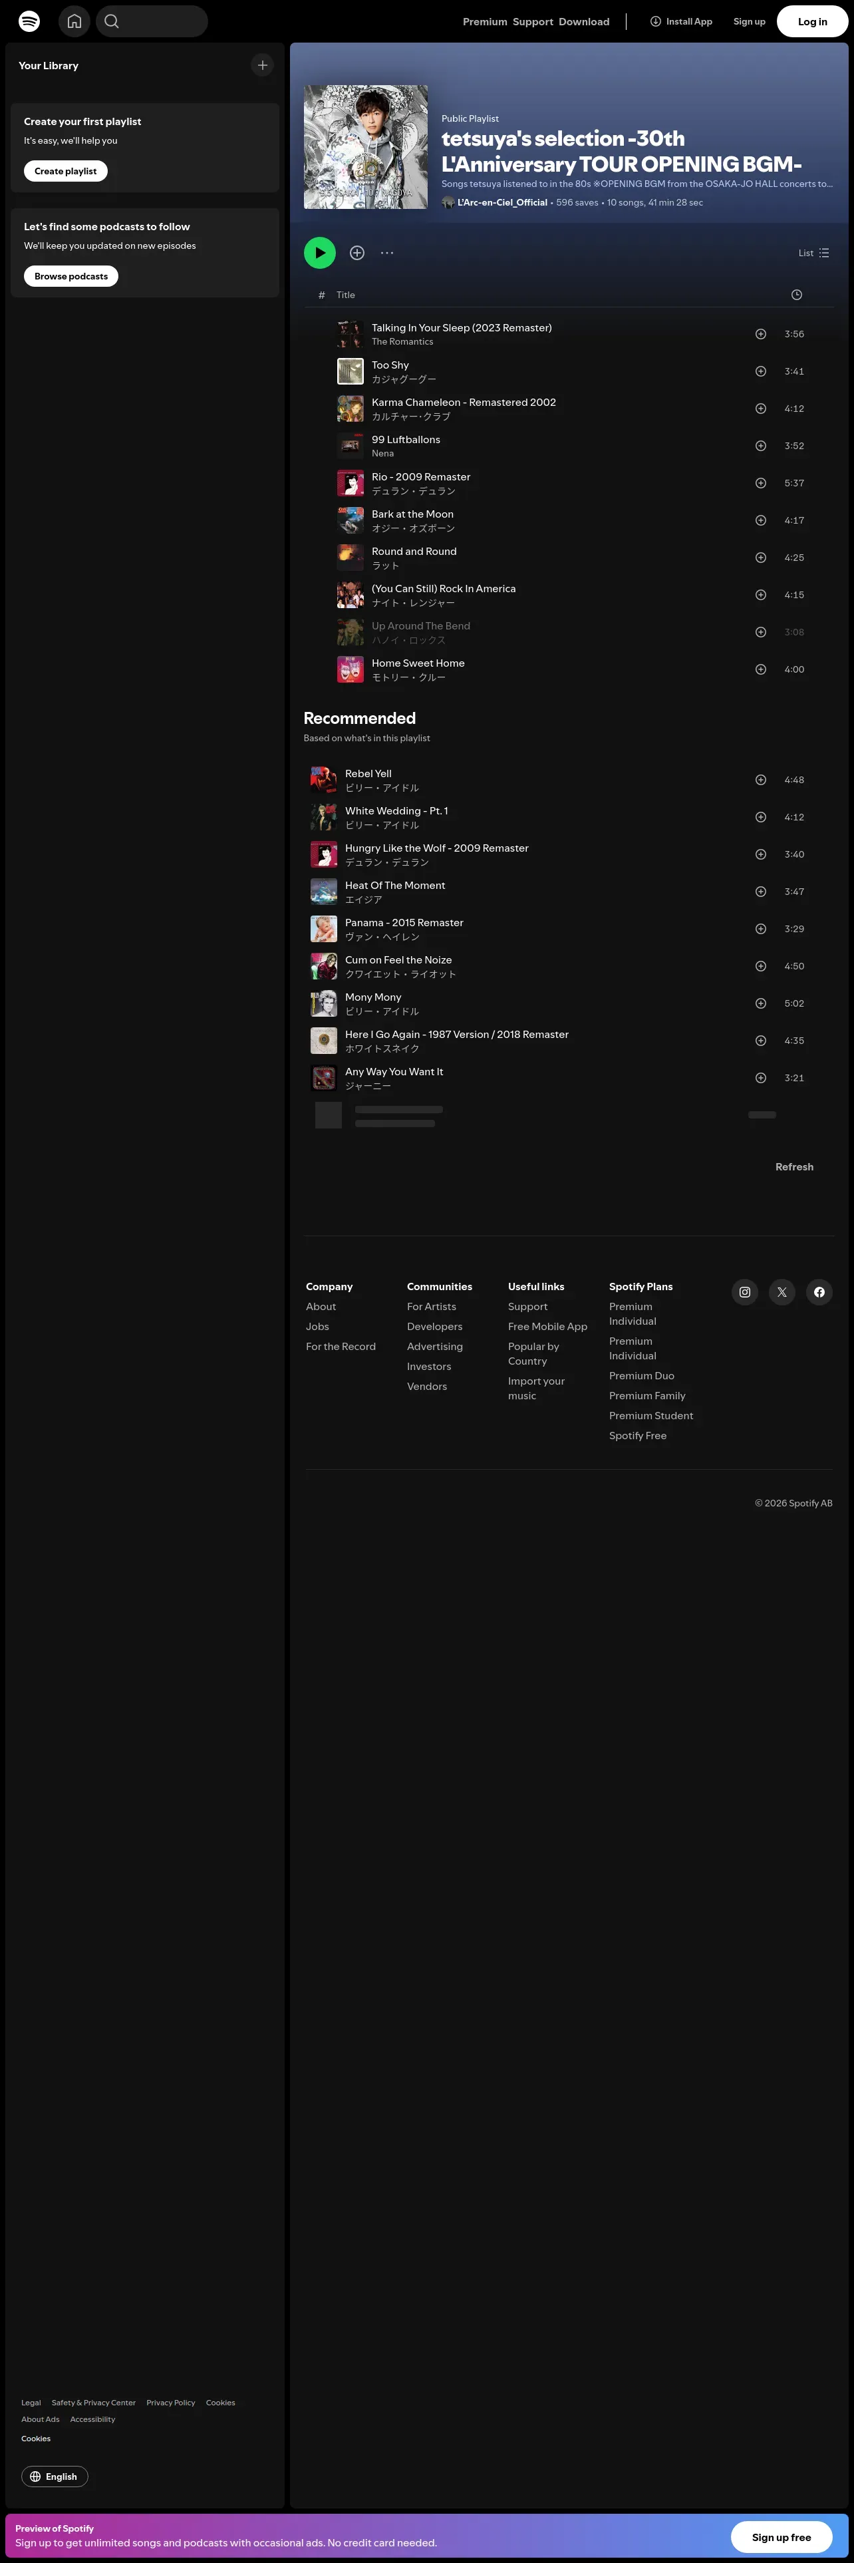
Task: Click Refresh under recommended songs
Action: pos(794,1167)
